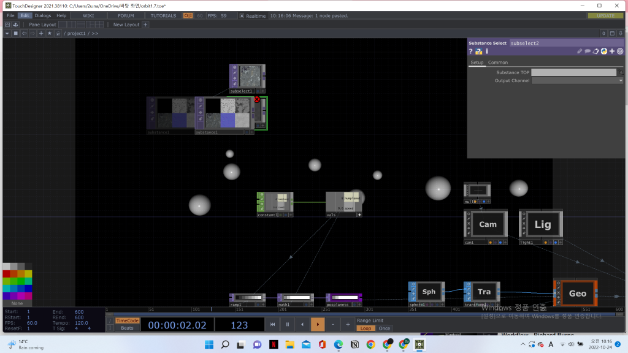Click the Substance TOP reference arrow icon
This screenshot has width=628, height=353.
pos(621,72)
